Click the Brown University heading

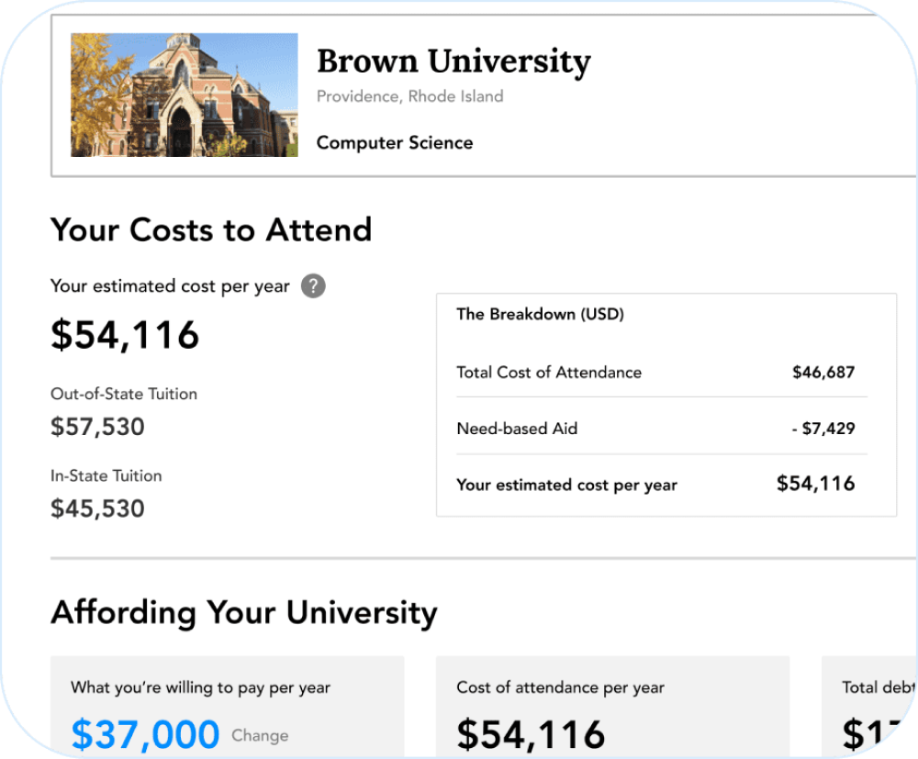pos(453,61)
